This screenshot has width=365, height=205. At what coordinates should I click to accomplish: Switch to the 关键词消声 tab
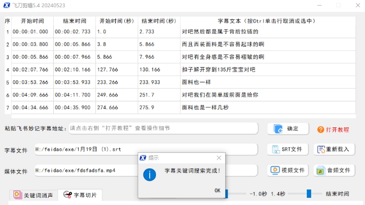tap(33, 195)
